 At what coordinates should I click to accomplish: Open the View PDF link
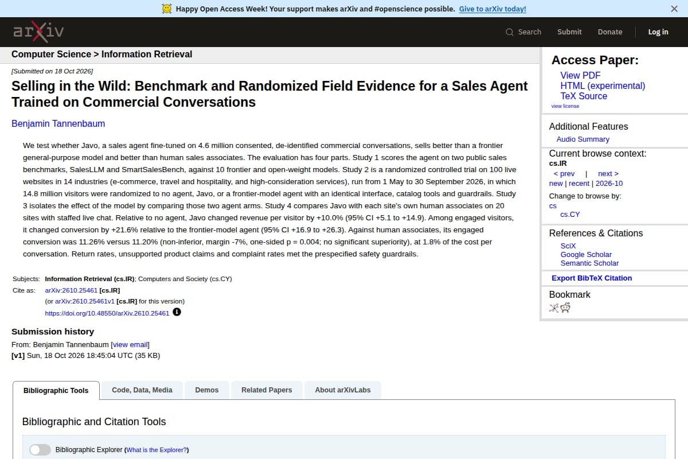(x=580, y=75)
